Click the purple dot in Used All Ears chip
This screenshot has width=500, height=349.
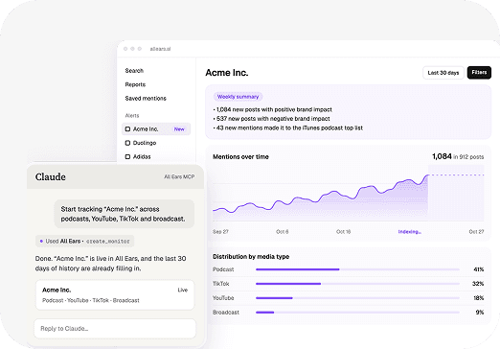click(x=41, y=242)
